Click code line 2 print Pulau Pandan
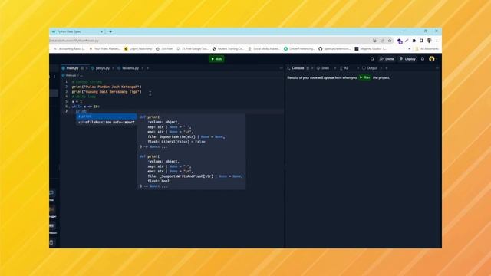491x276 pixels. [107, 87]
